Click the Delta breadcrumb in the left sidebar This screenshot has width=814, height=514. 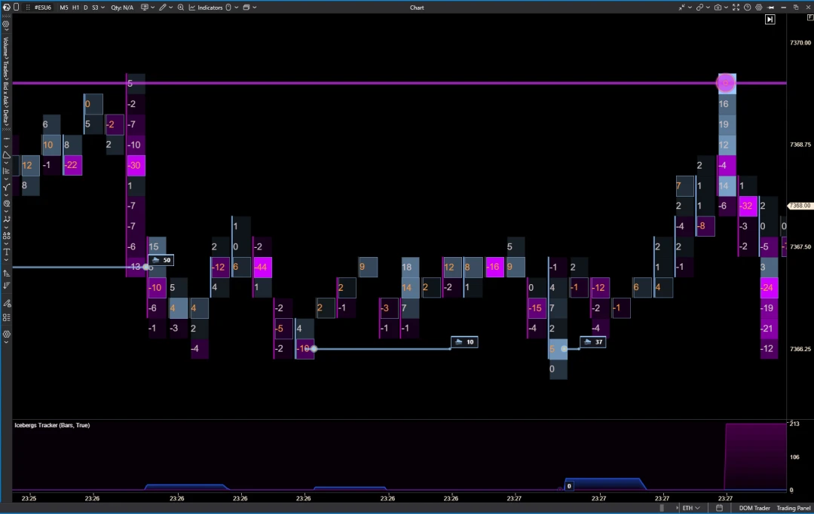pyautogui.click(x=6, y=116)
